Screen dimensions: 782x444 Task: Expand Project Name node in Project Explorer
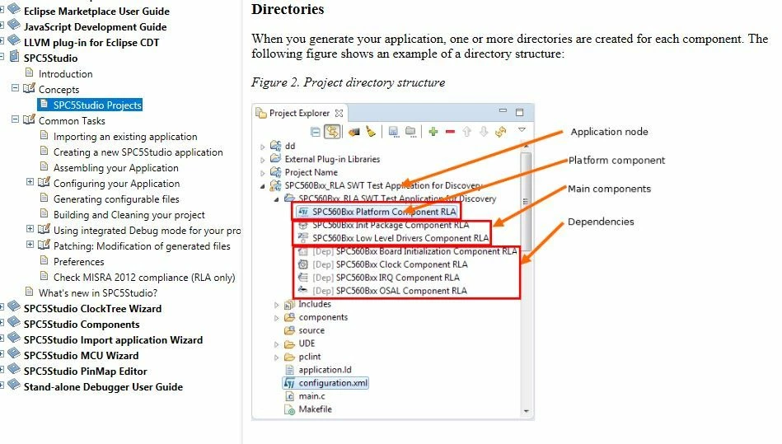pos(263,173)
